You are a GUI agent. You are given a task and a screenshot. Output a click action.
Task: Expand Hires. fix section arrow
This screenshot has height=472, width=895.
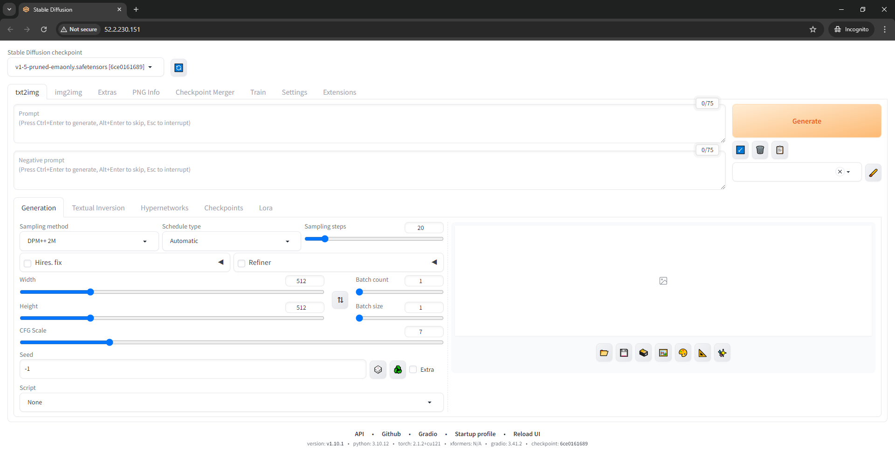pos(221,262)
